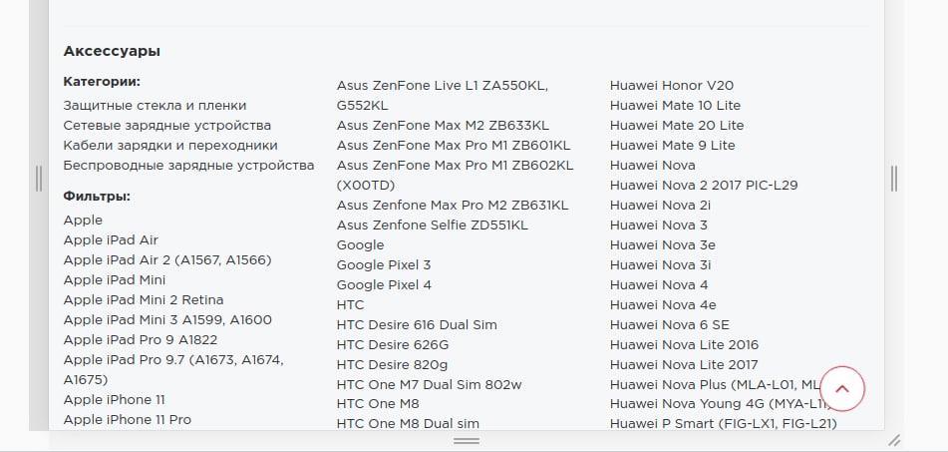The image size is (948, 452).
Task: Select the Apple filter
Action: point(83,221)
